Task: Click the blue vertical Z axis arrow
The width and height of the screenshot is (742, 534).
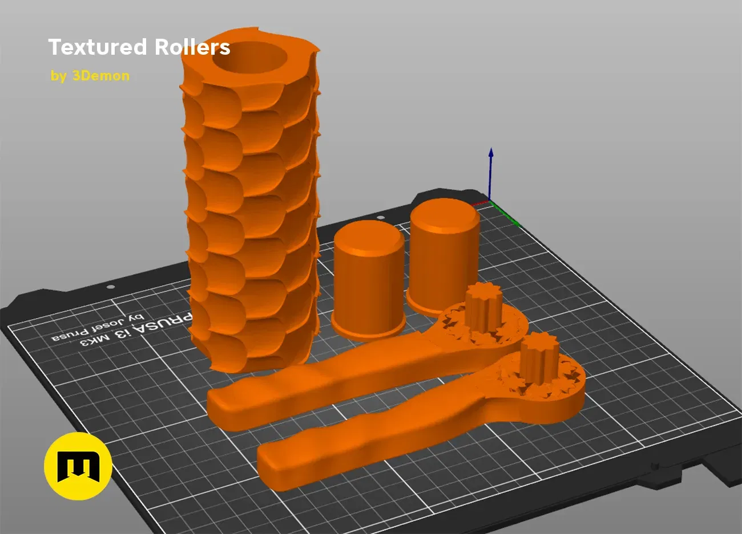Action: (x=490, y=174)
